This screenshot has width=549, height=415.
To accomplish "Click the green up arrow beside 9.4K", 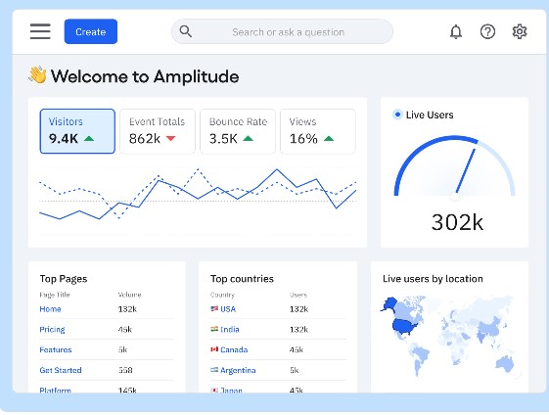I will (89, 139).
